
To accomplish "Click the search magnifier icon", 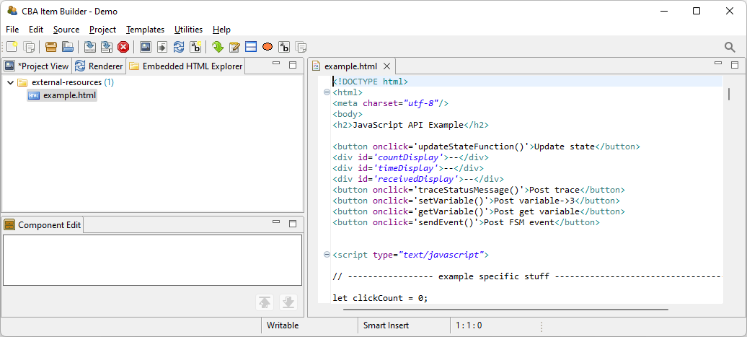I will pyautogui.click(x=730, y=48).
